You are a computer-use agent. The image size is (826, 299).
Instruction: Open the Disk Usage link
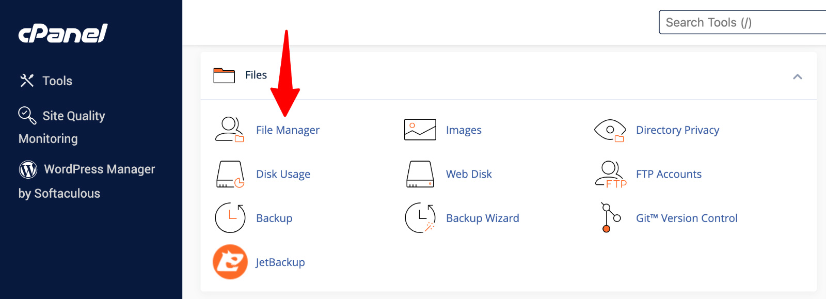click(283, 174)
